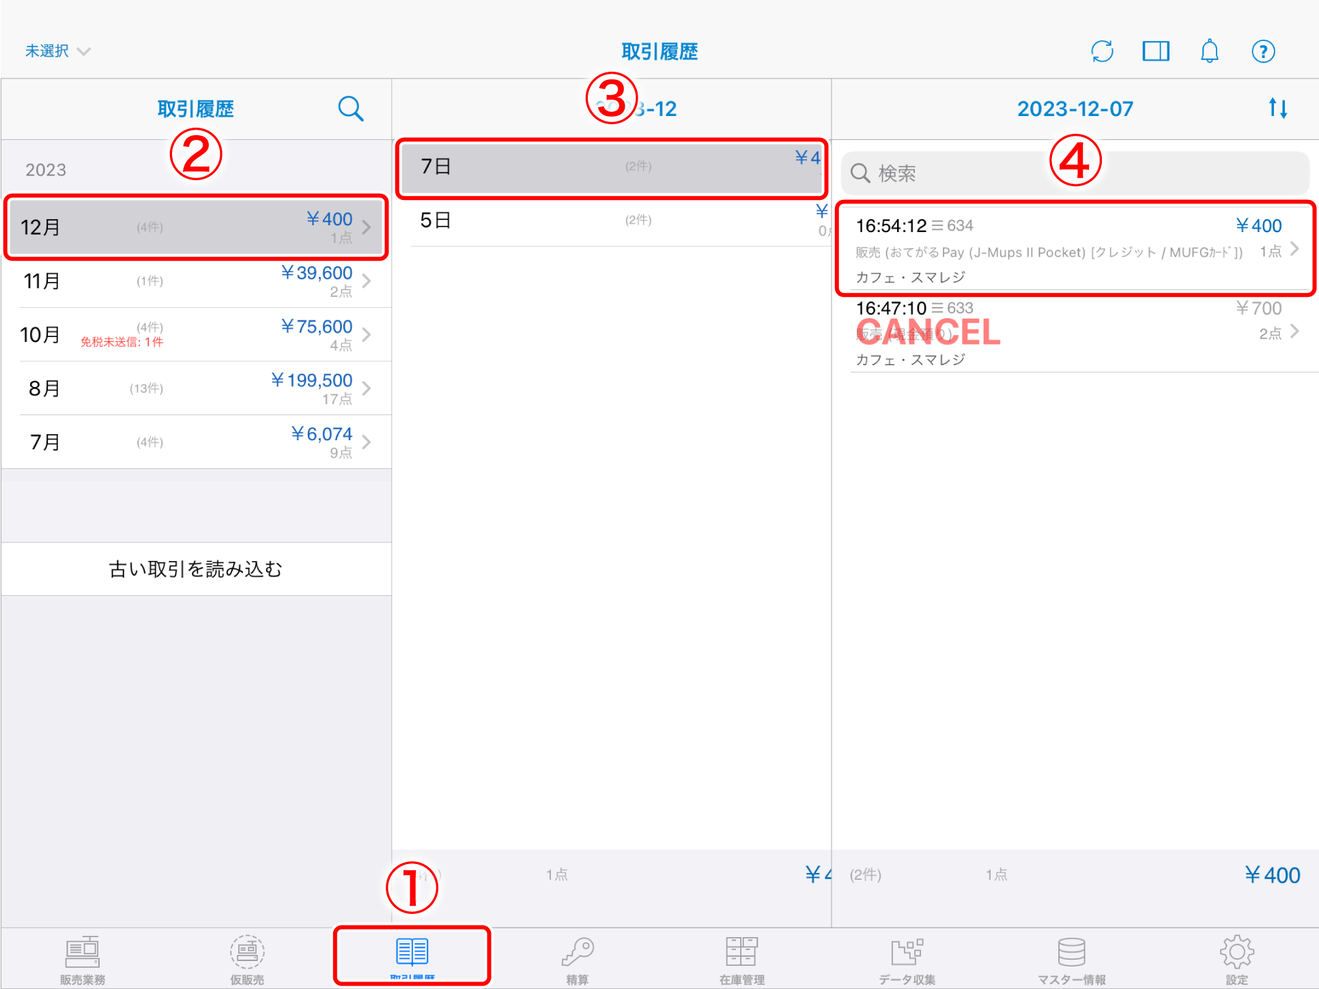Open the 16:54:12 transaction 634
The height and width of the screenshot is (989, 1319).
1075,250
